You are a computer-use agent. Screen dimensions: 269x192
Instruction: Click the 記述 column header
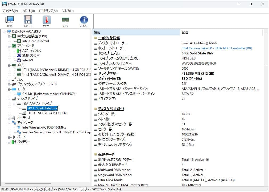click(221, 32)
